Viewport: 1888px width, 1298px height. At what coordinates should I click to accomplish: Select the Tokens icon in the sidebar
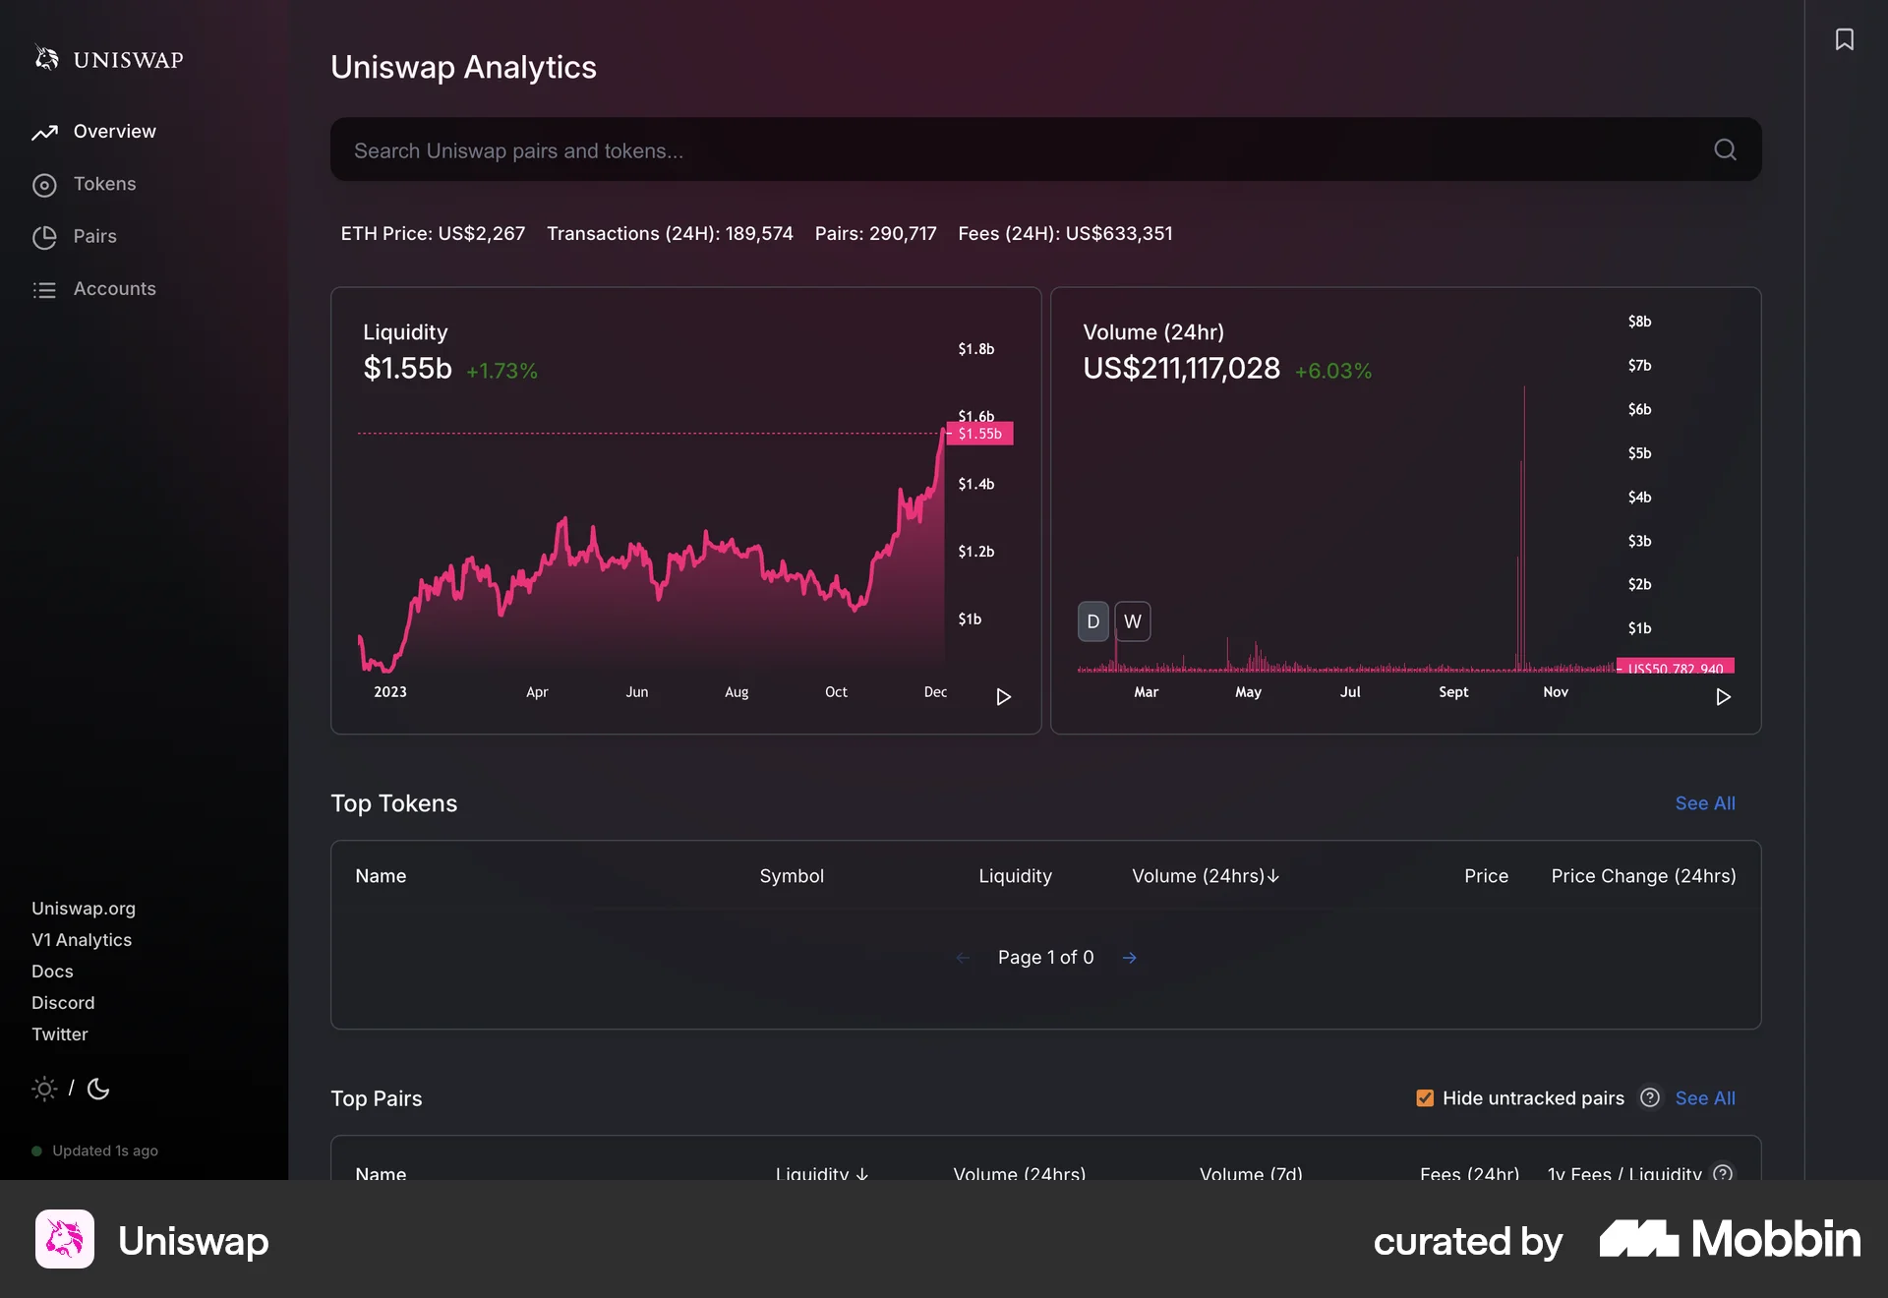point(44,184)
